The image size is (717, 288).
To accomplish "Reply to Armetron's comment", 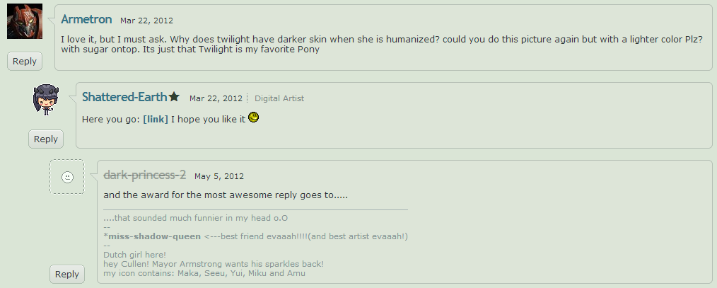I will (x=25, y=62).
